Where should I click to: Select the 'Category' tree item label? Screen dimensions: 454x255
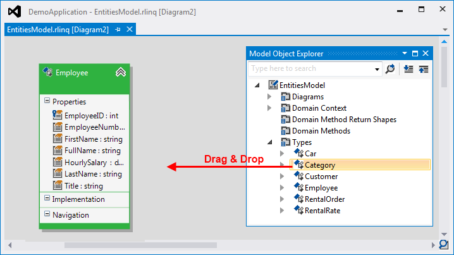pyautogui.click(x=320, y=165)
